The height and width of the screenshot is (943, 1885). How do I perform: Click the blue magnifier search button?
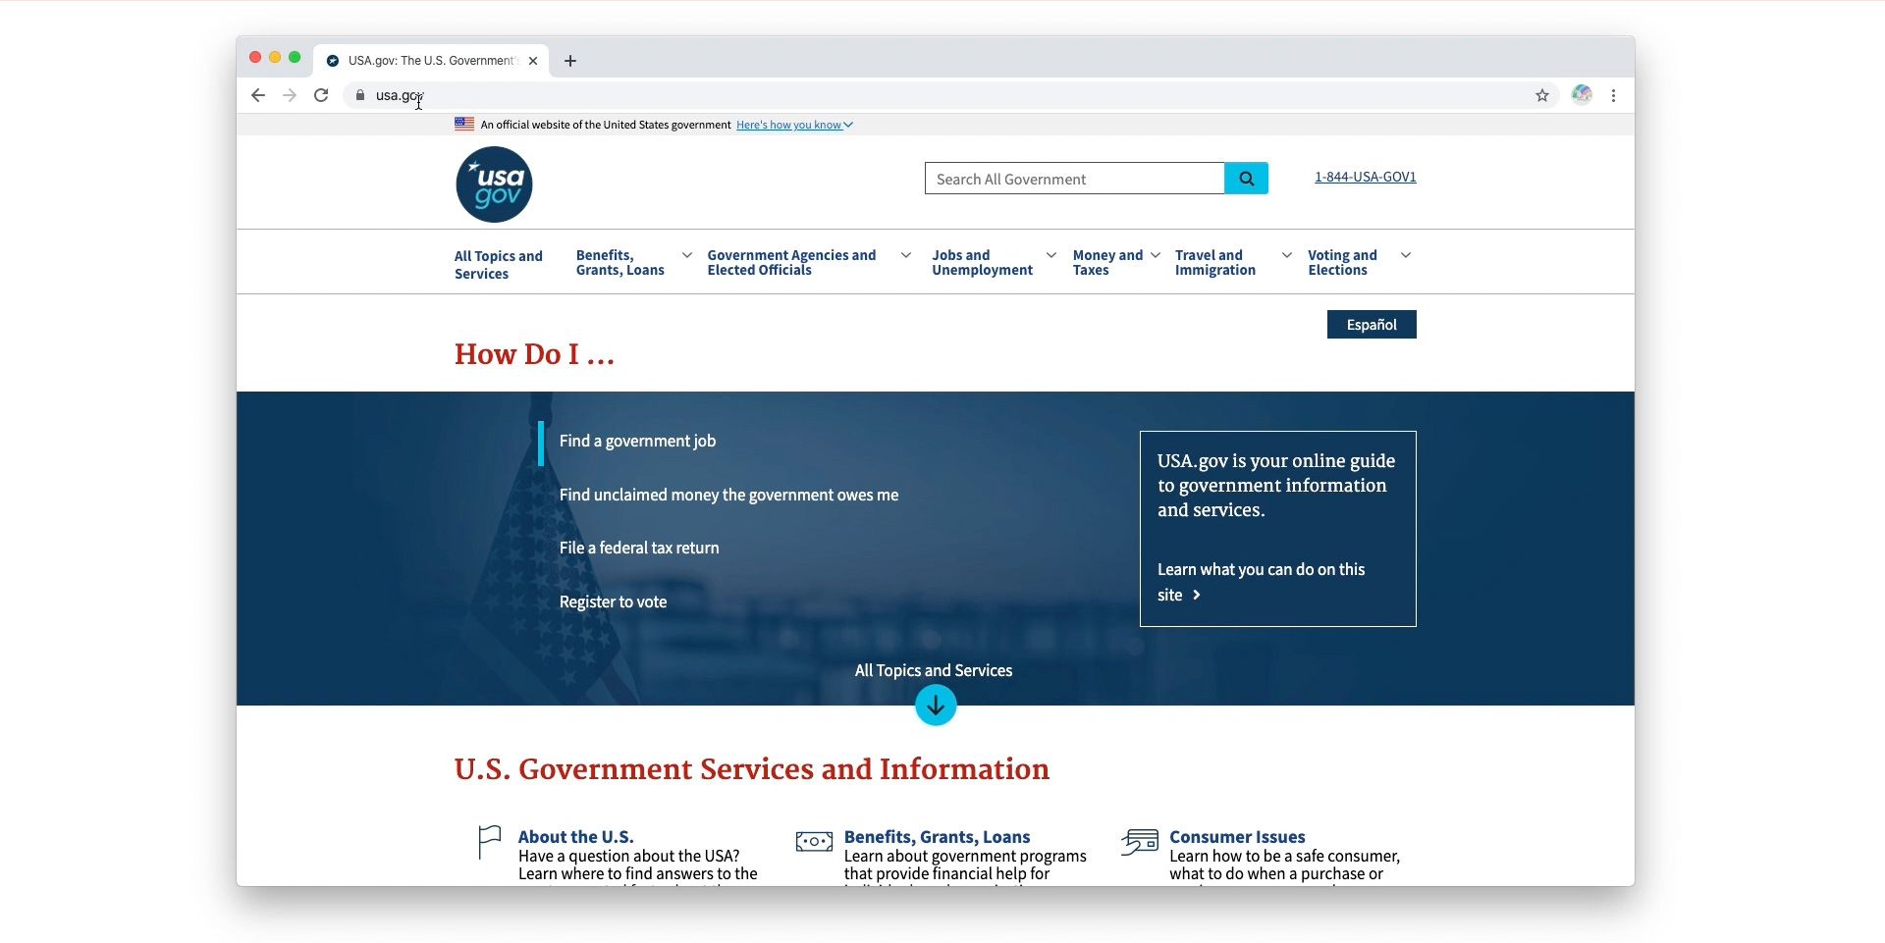pos(1247,179)
